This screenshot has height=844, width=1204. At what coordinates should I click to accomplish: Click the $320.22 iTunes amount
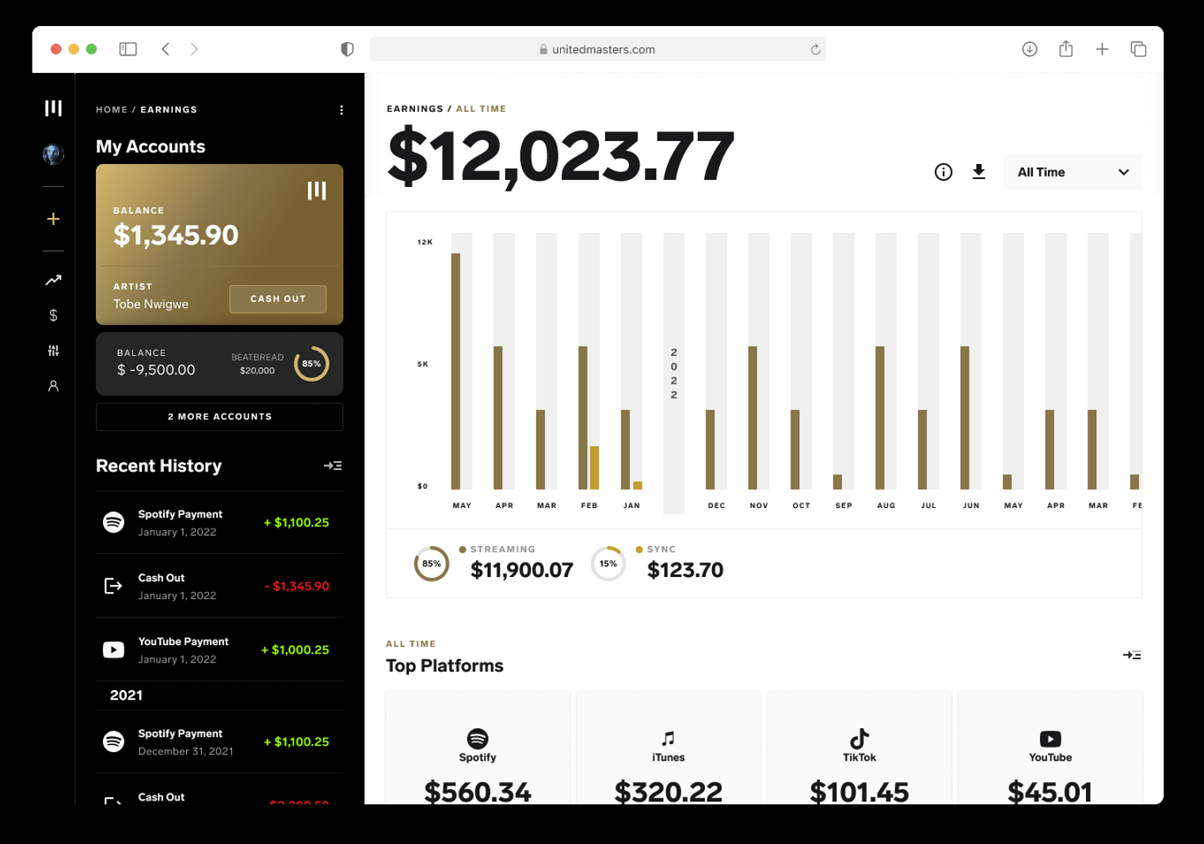coord(669,791)
